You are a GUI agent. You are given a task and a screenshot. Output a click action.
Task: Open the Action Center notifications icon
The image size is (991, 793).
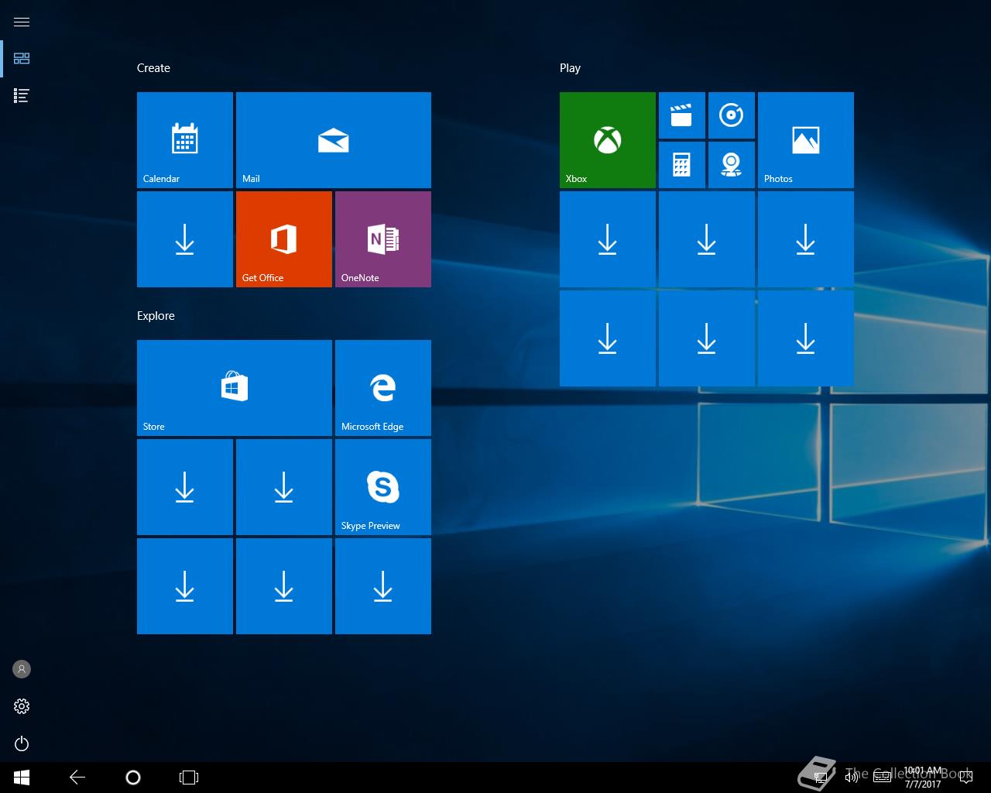[x=965, y=778]
